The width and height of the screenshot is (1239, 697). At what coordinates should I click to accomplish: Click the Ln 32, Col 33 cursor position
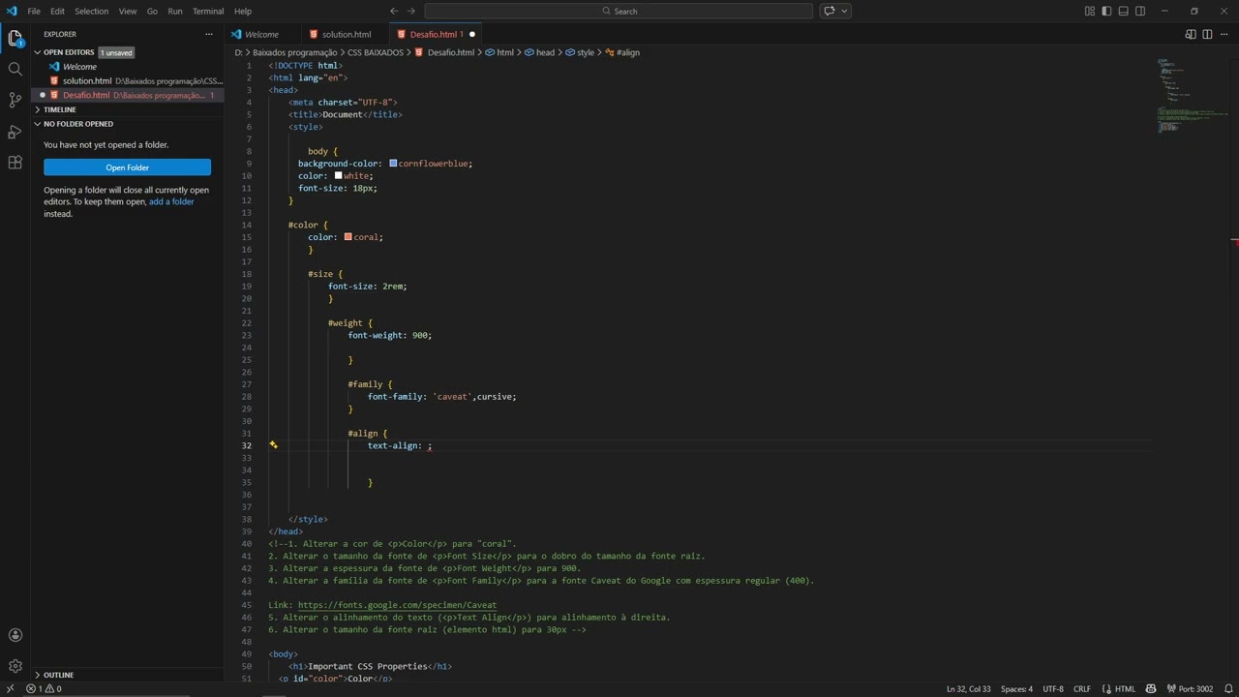(x=968, y=689)
